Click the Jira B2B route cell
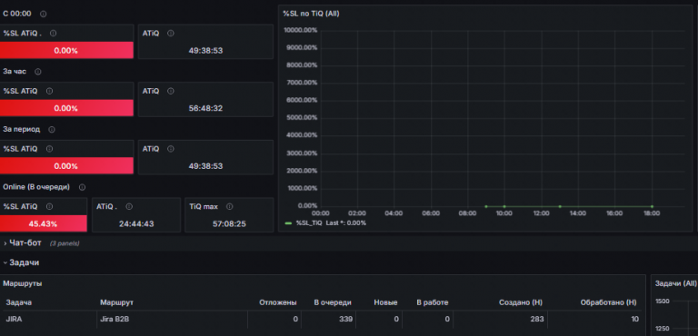 (x=115, y=319)
